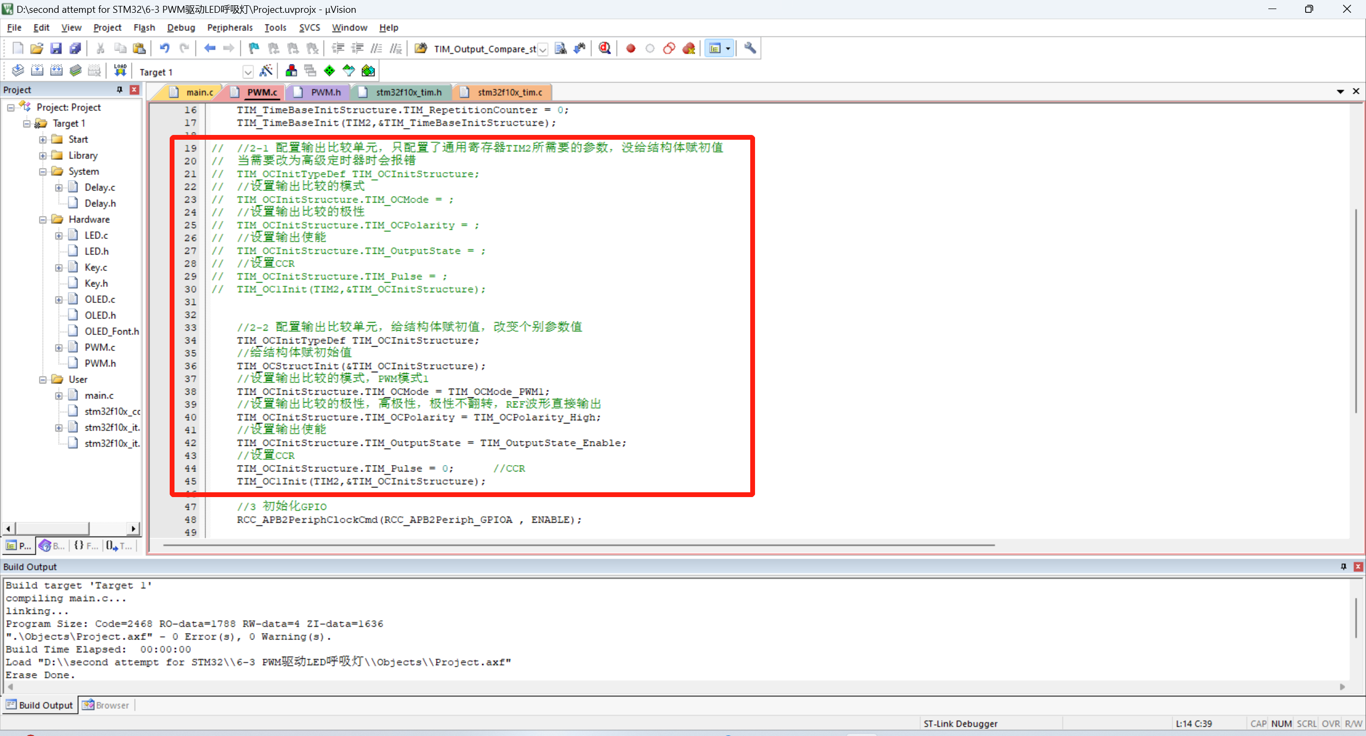
Task: Open Manage Project Items icon
Action: coord(291,70)
